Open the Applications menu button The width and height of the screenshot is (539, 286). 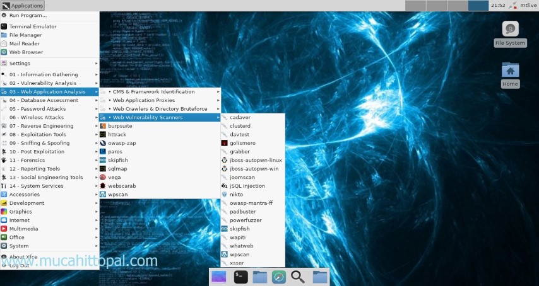23,6
